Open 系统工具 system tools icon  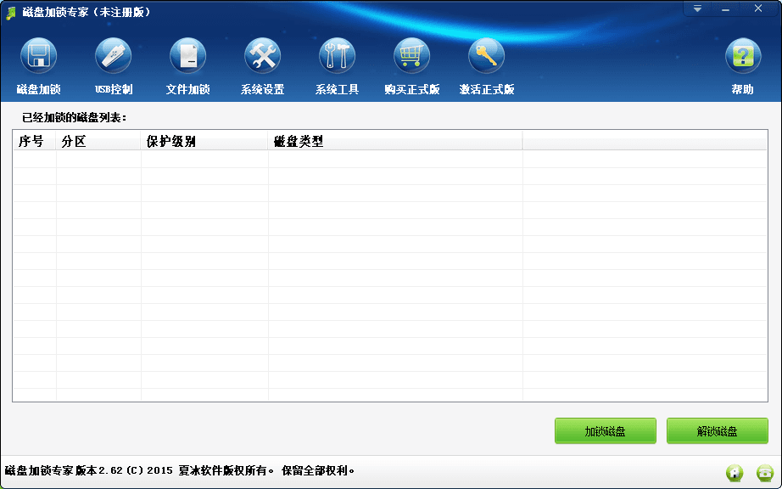[x=337, y=56]
